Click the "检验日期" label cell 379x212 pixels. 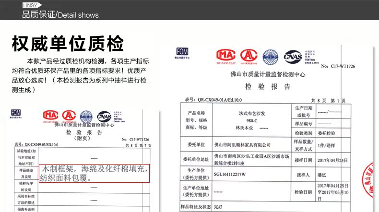[304, 192]
